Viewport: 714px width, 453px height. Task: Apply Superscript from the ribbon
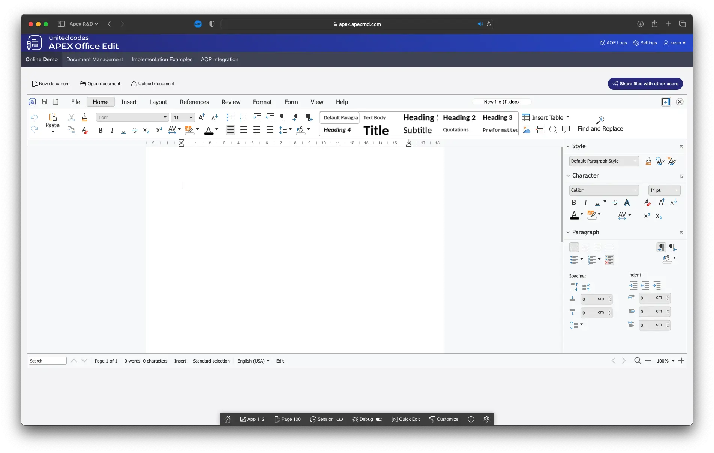coord(159,130)
